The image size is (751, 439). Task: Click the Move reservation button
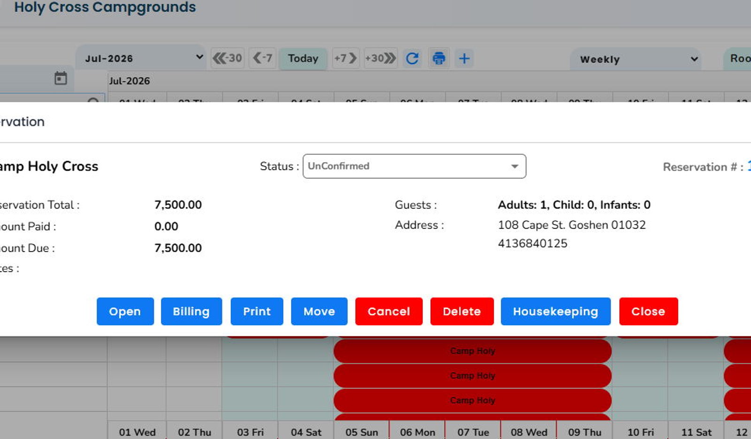pos(319,312)
